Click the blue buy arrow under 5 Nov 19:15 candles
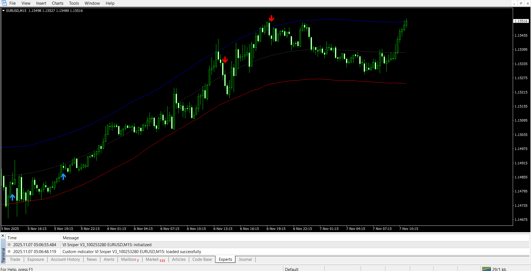Image resolution: width=531 pixels, height=271 pixels. [x=64, y=177]
